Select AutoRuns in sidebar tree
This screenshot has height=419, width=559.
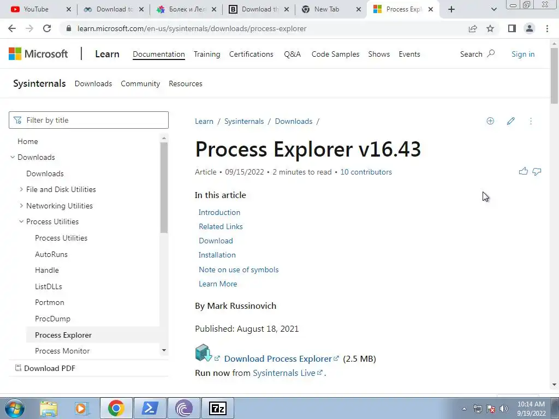tap(51, 254)
